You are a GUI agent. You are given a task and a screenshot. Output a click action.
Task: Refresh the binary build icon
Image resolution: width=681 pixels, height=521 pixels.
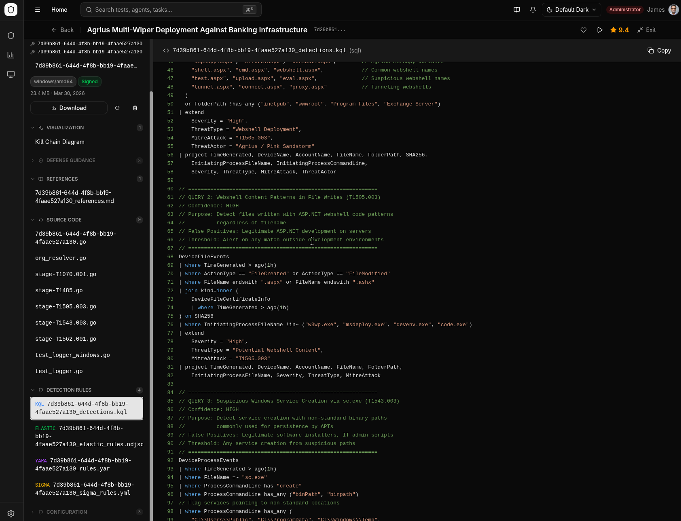point(117,108)
